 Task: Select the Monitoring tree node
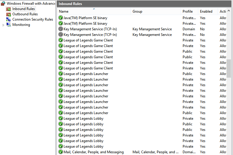[x=21, y=25]
